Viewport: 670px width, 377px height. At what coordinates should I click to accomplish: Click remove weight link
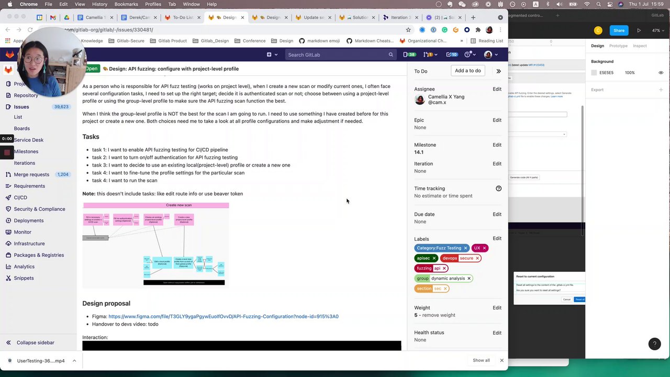click(439, 315)
